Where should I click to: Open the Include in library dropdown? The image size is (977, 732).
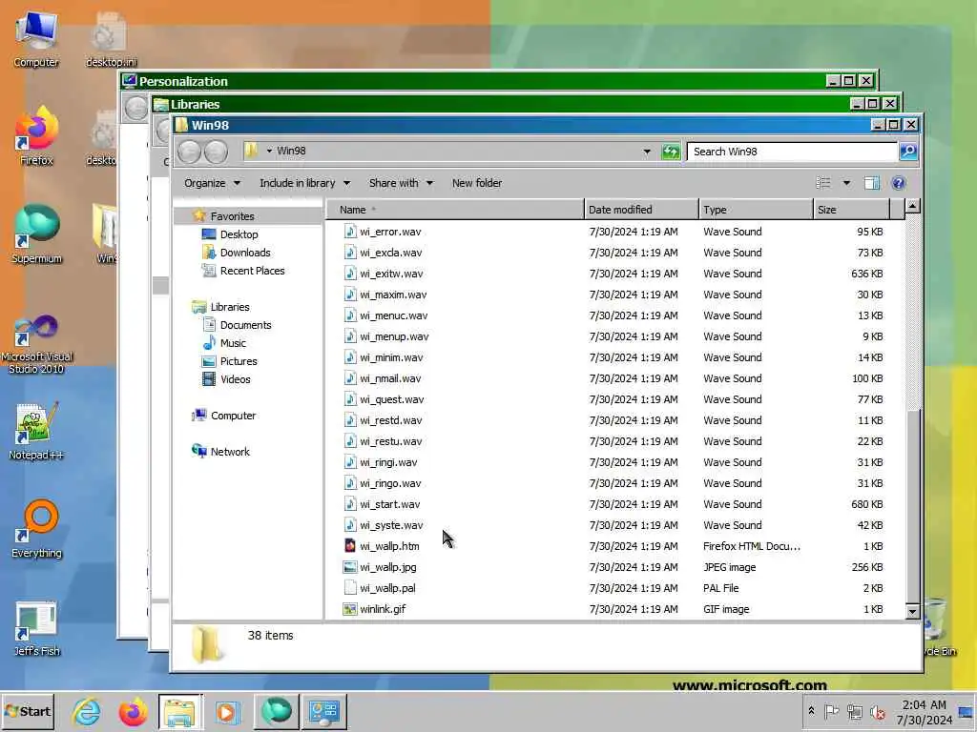click(304, 183)
